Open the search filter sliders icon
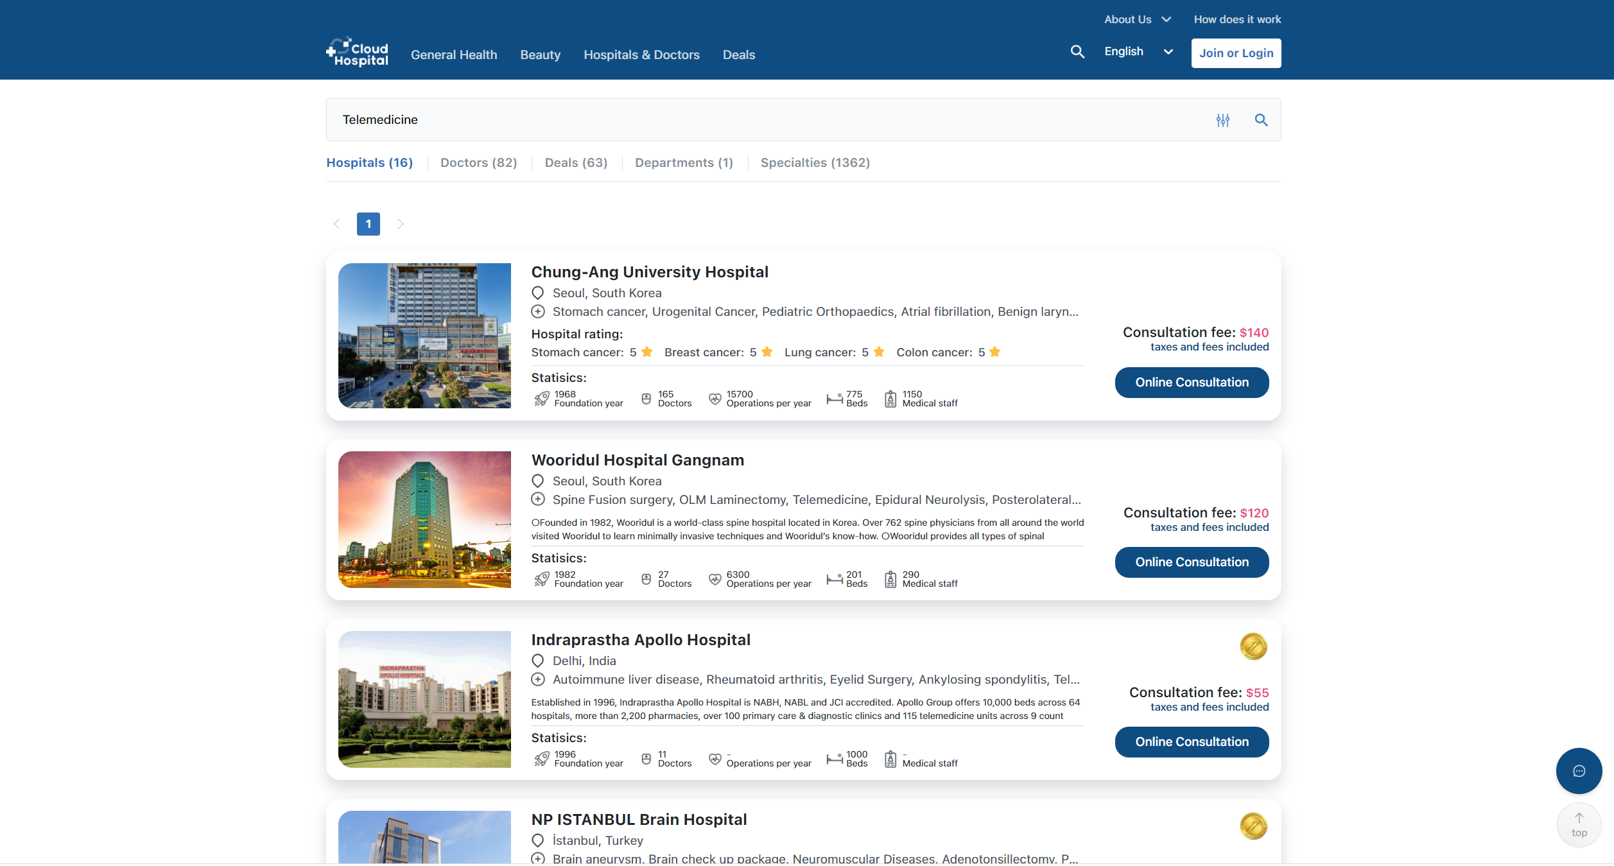Screen dimensions: 1614x866 pyautogui.click(x=1222, y=120)
